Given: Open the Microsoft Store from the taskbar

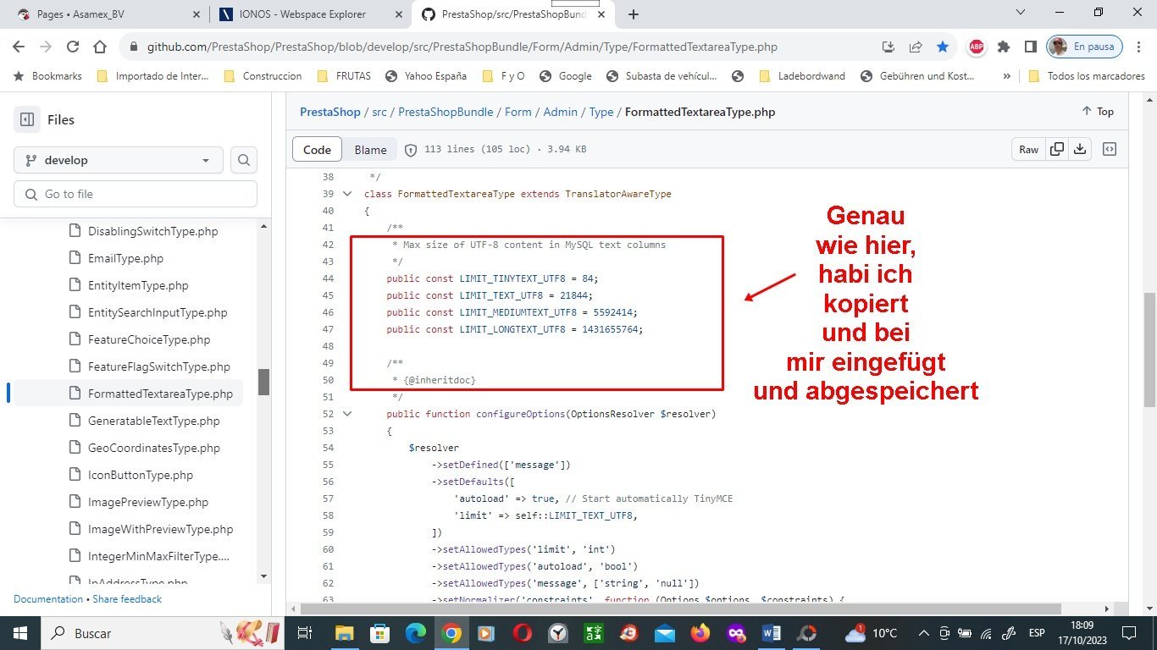Looking at the screenshot, I should (379, 633).
